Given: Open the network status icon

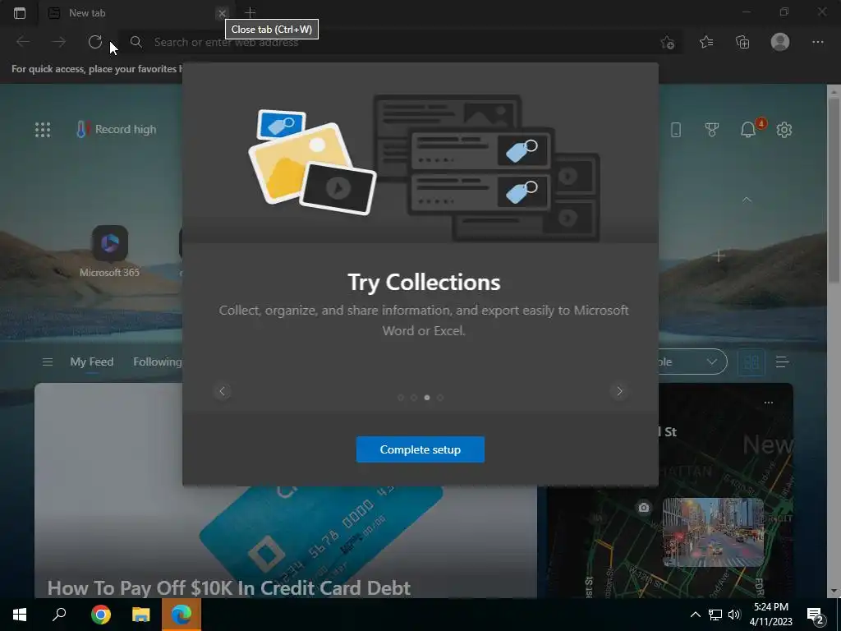Looking at the screenshot, I should [715, 615].
